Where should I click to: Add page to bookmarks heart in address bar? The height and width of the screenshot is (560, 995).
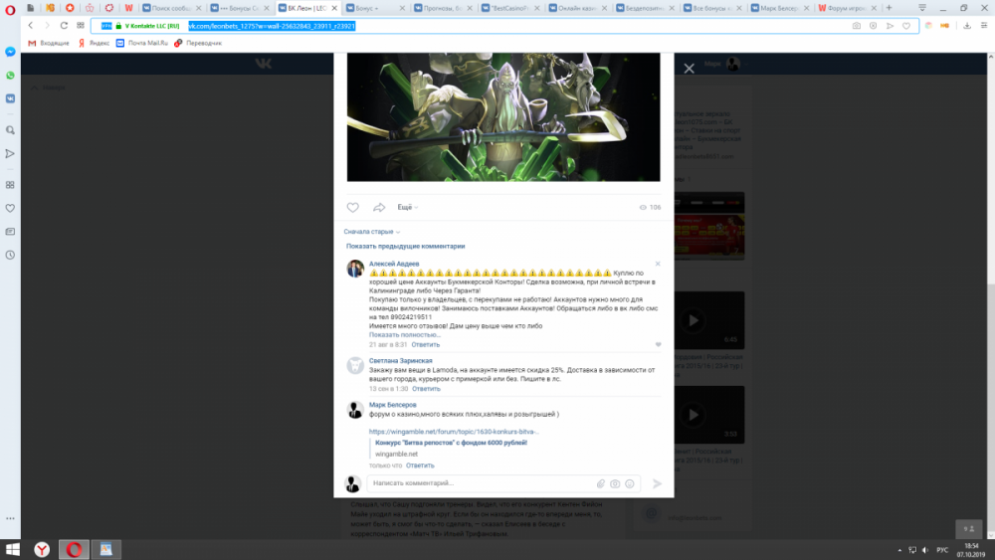pyautogui.click(x=906, y=26)
